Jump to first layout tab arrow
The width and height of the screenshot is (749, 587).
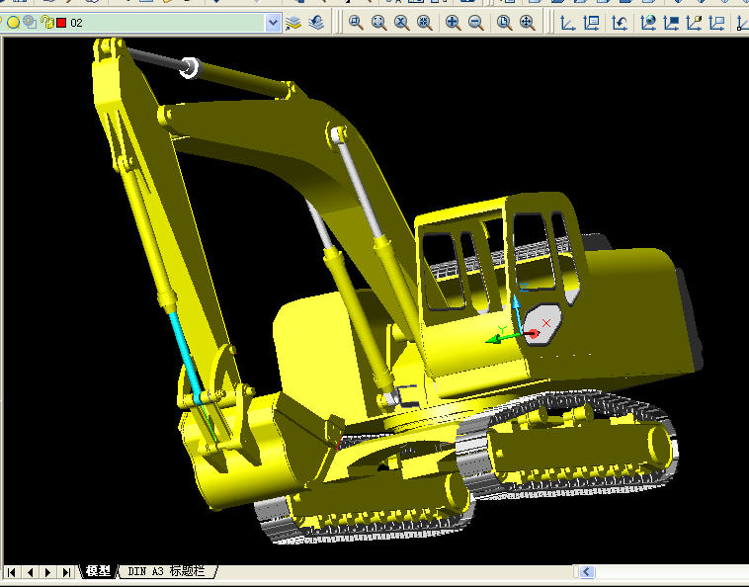(12, 572)
